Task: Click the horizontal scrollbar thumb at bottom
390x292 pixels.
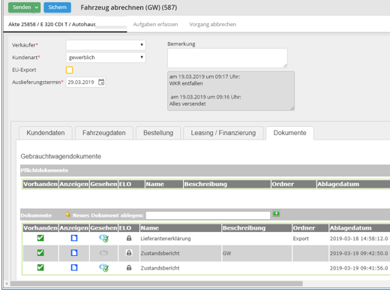Action: coord(156,284)
